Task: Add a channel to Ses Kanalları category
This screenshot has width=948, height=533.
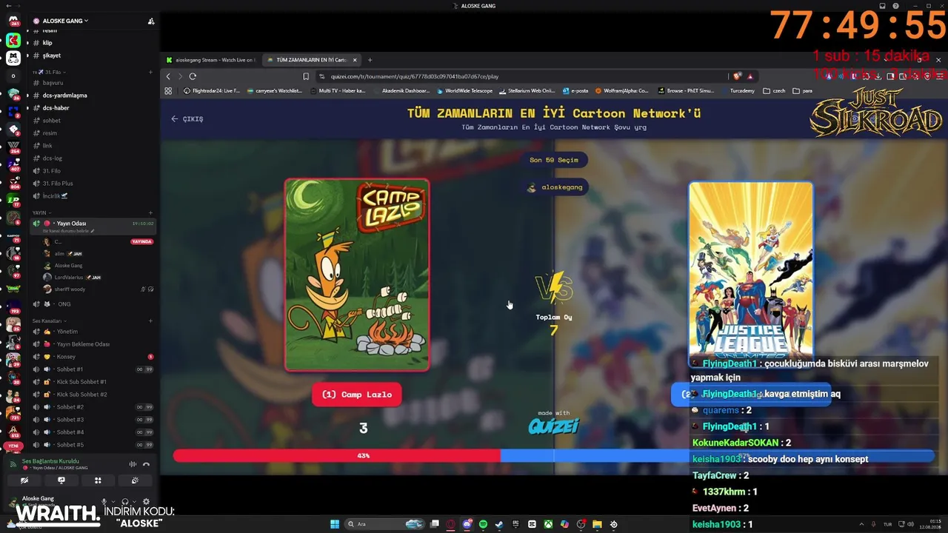Action: (150, 321)
